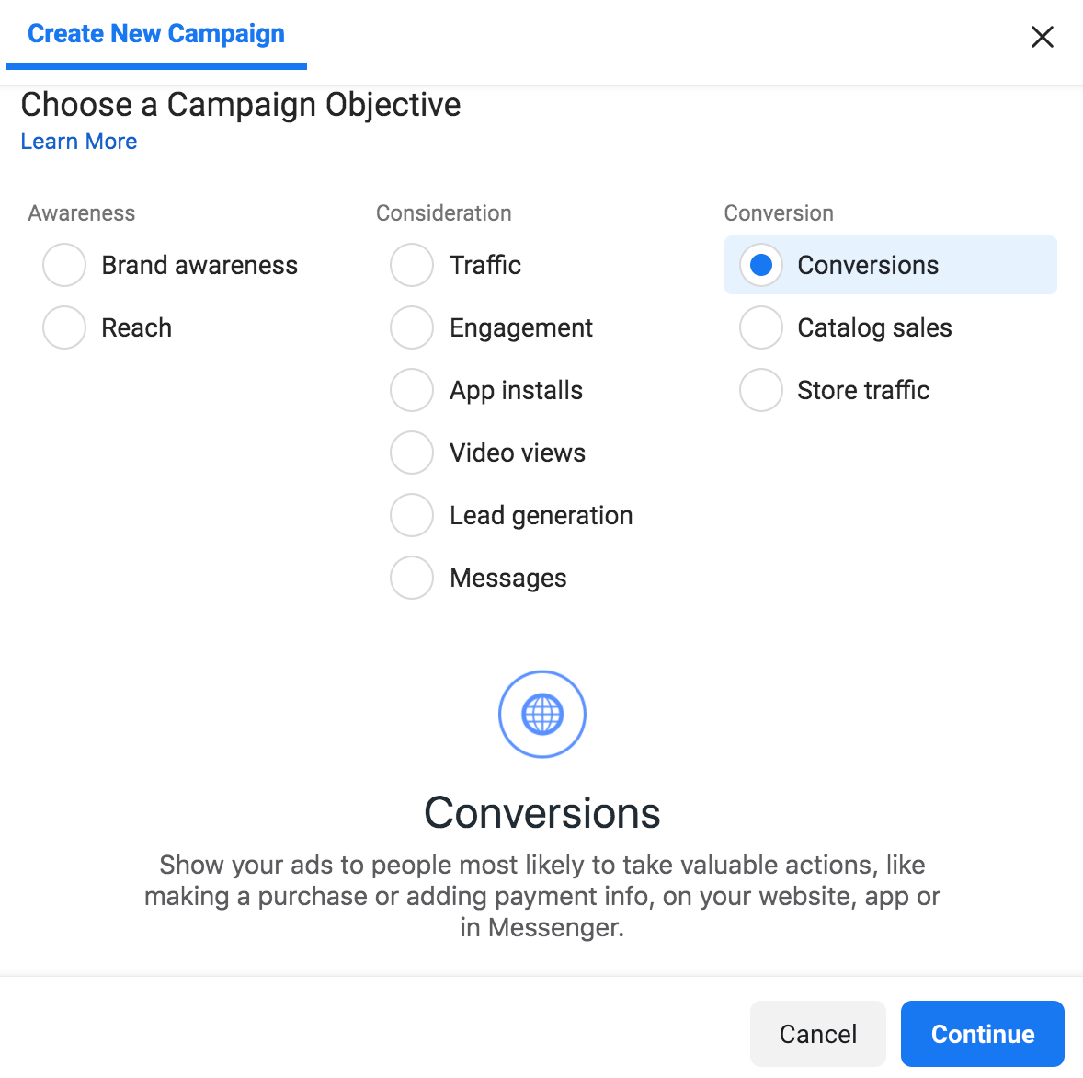The height and width of the screenshot is (1078, 1083).
Task: Click the Conversions heading below the globe
Action: [x=542, y=813]
